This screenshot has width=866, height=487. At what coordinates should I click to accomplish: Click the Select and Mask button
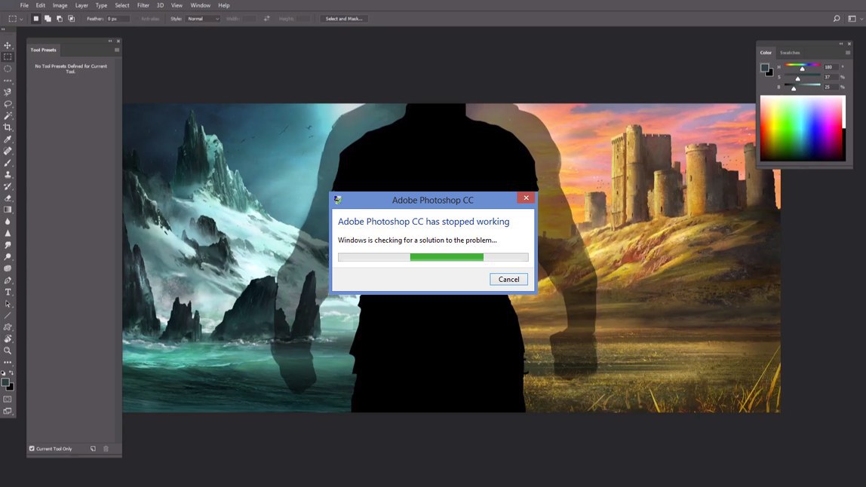344,19
